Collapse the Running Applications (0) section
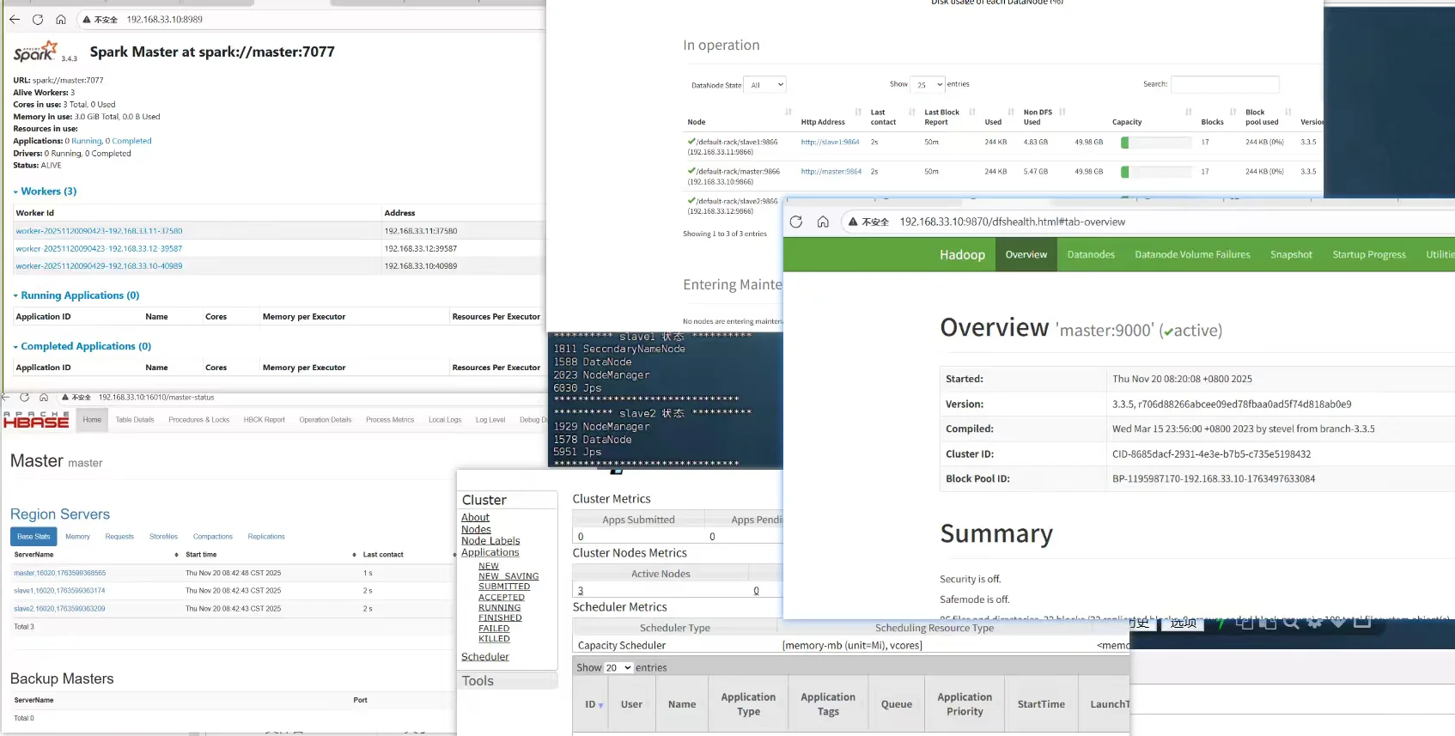1455x736 pixels. [76, 295]
